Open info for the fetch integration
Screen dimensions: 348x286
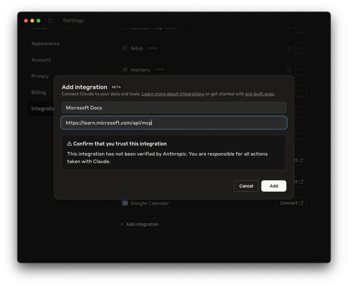click(x=289, y=48)
